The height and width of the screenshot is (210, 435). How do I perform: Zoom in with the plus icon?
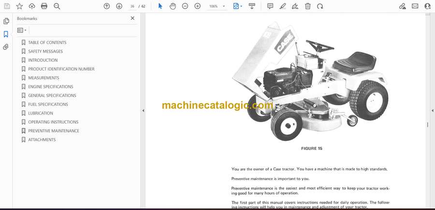(x=198, y=6)
